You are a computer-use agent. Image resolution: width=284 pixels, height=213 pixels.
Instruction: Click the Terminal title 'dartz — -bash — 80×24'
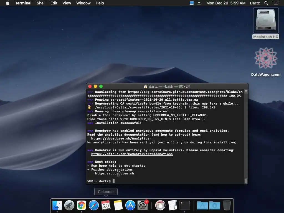tap(169, 86)
